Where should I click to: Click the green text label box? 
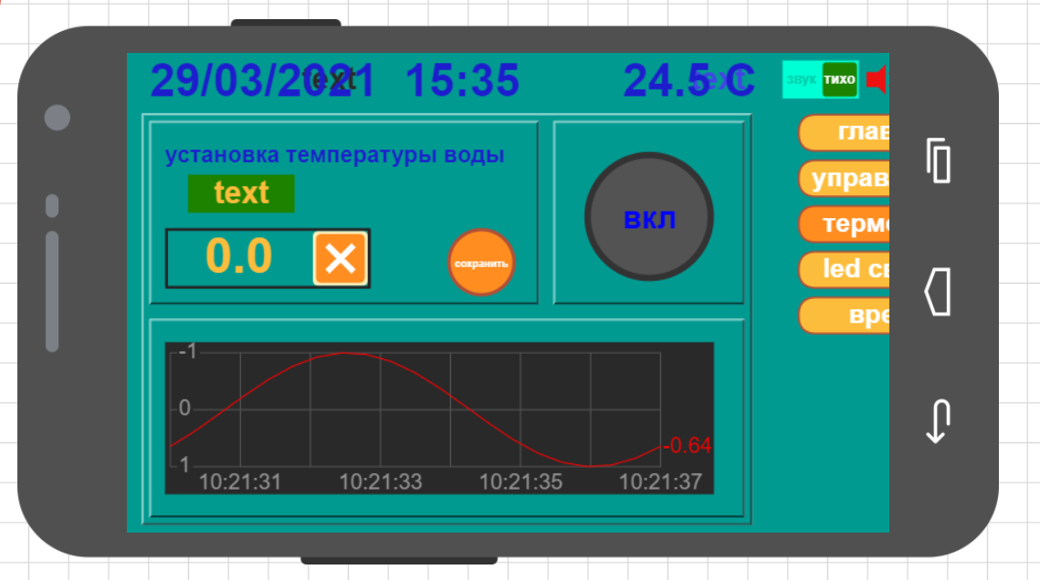tap(241, 193)
